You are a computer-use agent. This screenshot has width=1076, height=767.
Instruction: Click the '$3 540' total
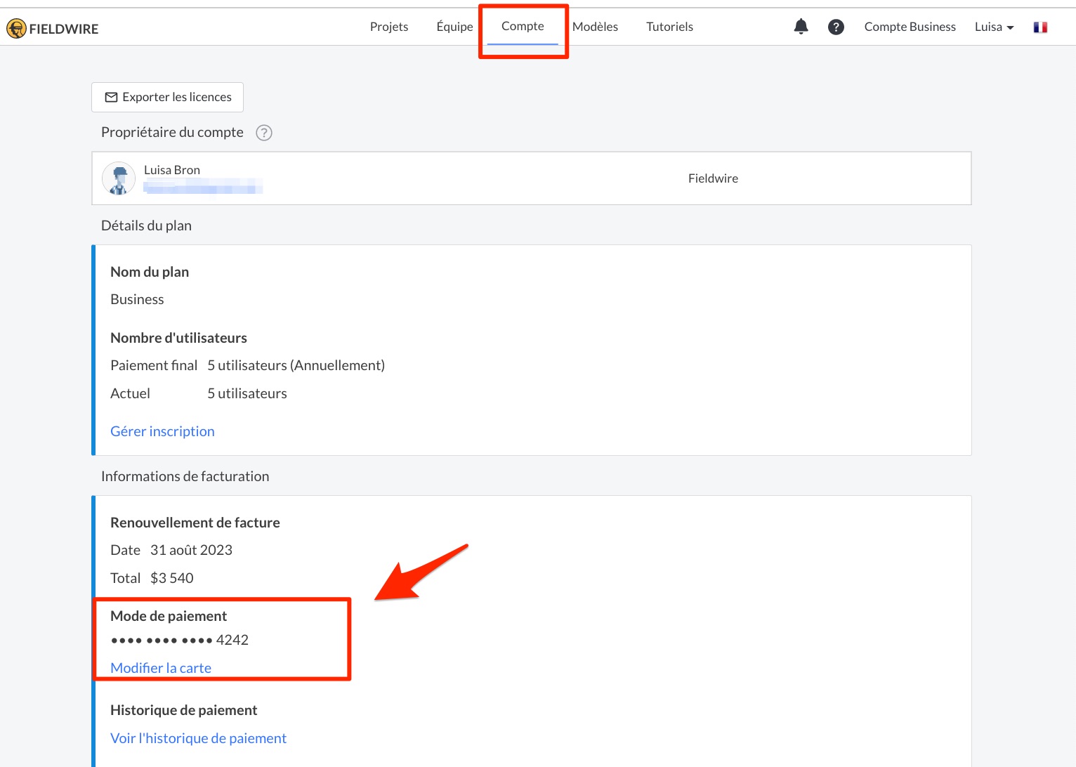172,578
